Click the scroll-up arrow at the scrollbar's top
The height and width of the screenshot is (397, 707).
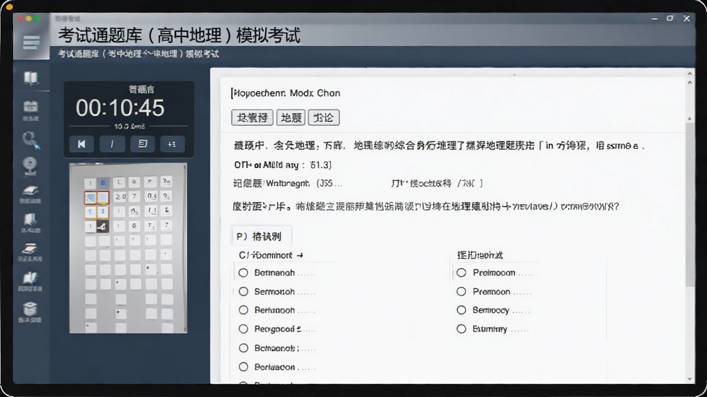[690, 74]
